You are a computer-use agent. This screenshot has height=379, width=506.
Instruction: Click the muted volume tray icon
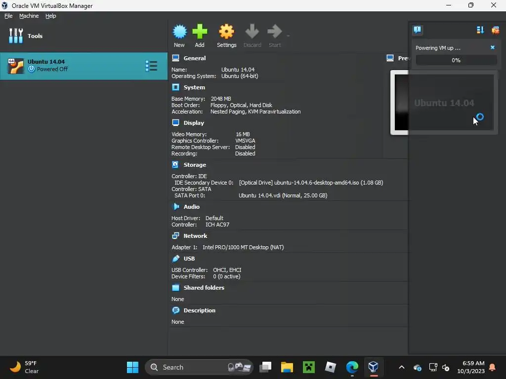point(446,367)
